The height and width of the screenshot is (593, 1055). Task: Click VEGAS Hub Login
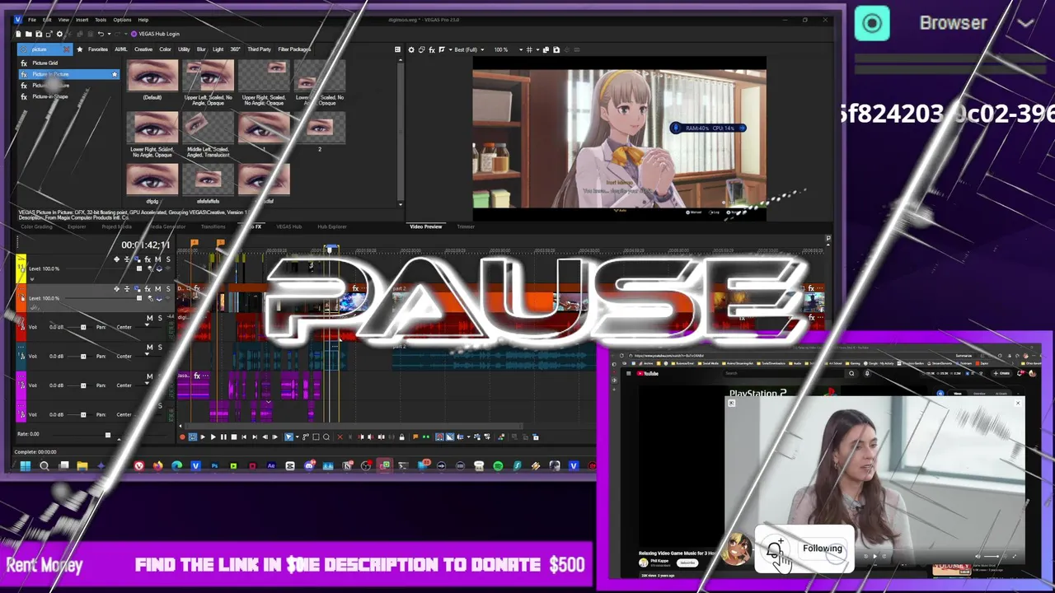(x=155, y=34)
